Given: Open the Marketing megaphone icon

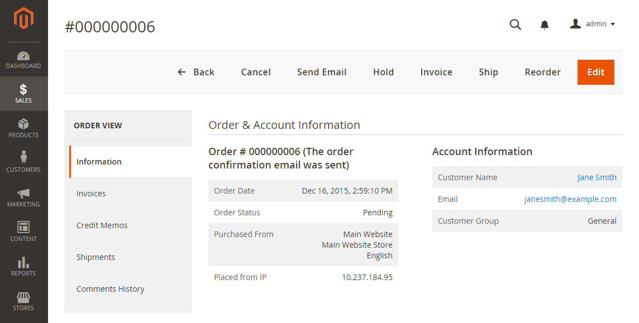Looking at the screenshot, I should point(23,193).
